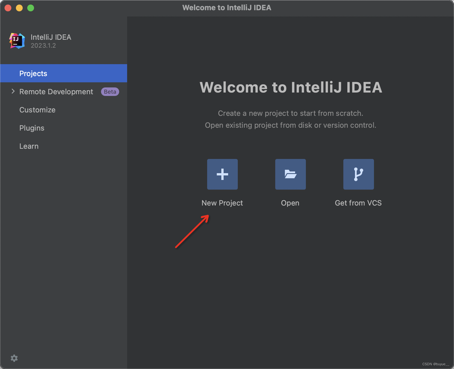Open the Remote Development tab
Image resolution: width=454 pixels, height=369 pixels.
pyautogui.click(x=64, y=91)
